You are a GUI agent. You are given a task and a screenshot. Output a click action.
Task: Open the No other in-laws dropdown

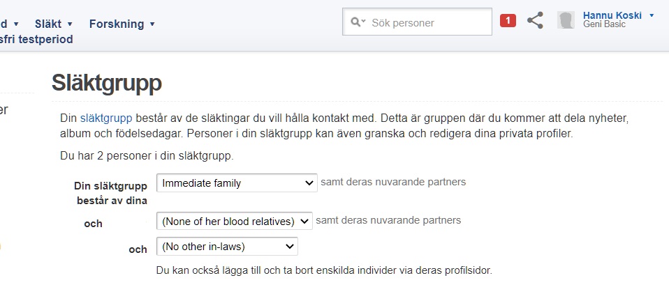point(227,247)
